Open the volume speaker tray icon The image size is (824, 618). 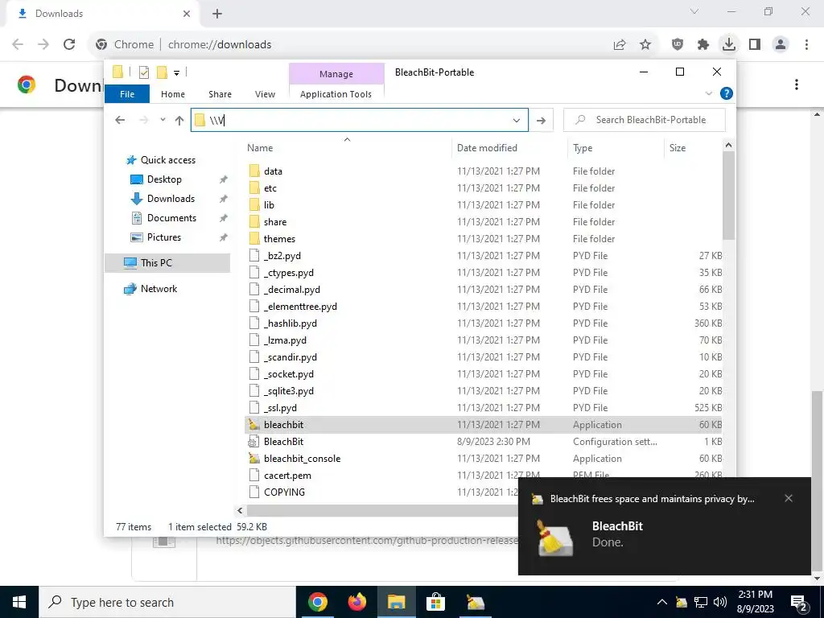point(720,602)
